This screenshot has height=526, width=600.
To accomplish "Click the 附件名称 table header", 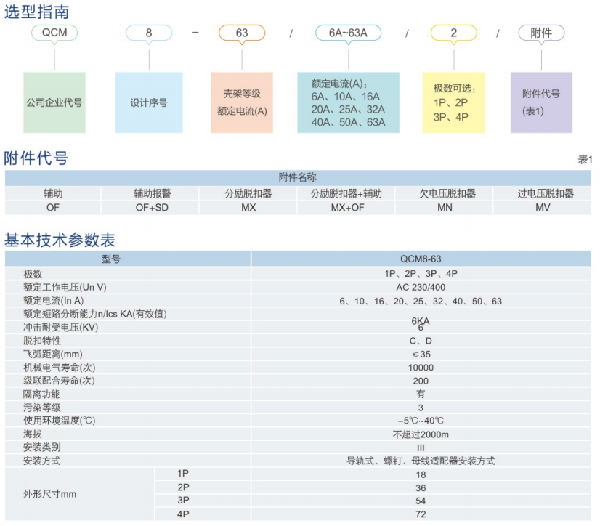I will [298, 178].
